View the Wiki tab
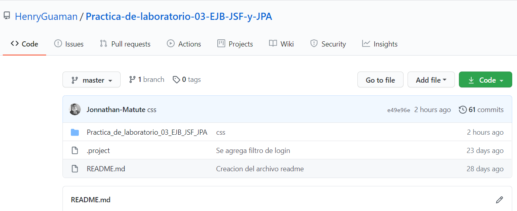The image size is (517, 211). (281, 44)
